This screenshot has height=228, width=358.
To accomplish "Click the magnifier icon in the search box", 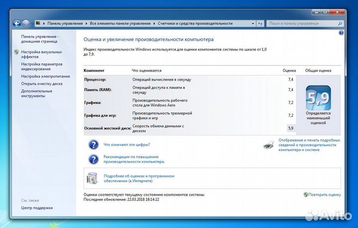I will coord(342,23).
